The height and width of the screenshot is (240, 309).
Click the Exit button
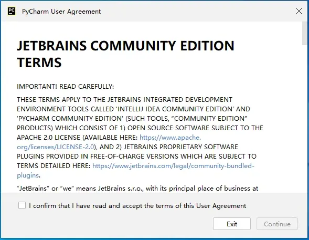pos(232,224)
